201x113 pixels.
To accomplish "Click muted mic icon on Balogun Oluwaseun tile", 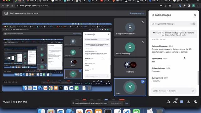I will (x=143, y=22).
